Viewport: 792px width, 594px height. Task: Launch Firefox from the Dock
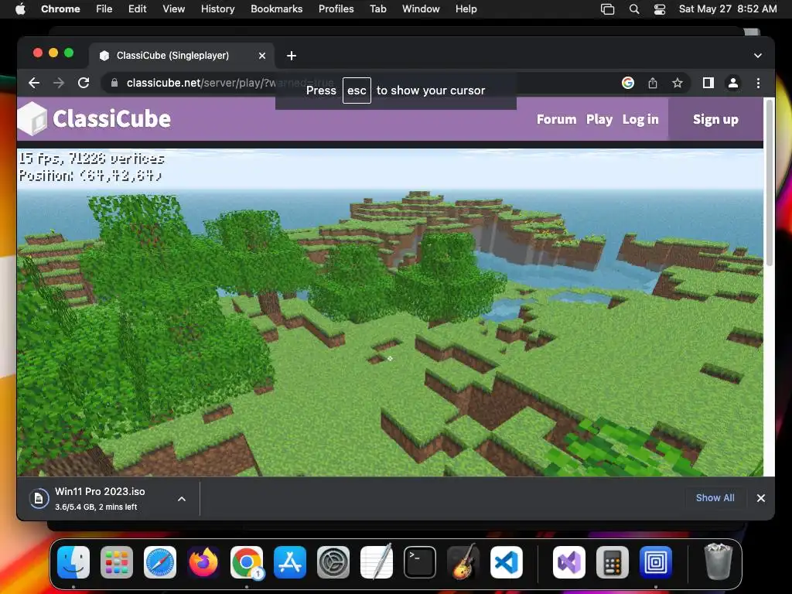[203, 562]
